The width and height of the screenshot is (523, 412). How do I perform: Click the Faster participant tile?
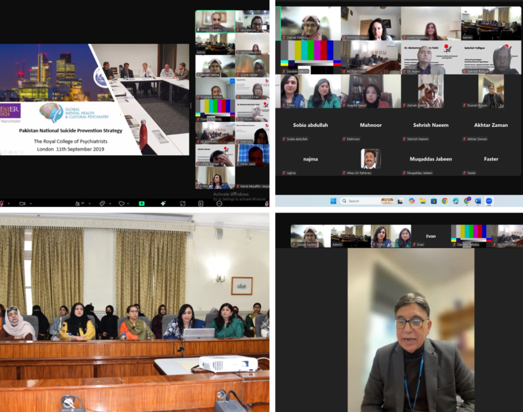coord(491,159)
